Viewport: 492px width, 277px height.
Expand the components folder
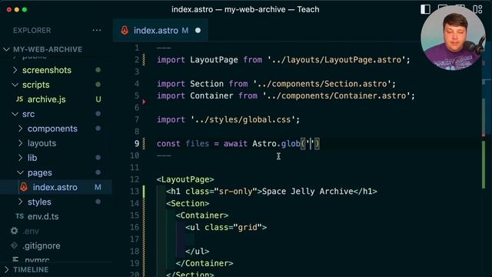(52, 128)
